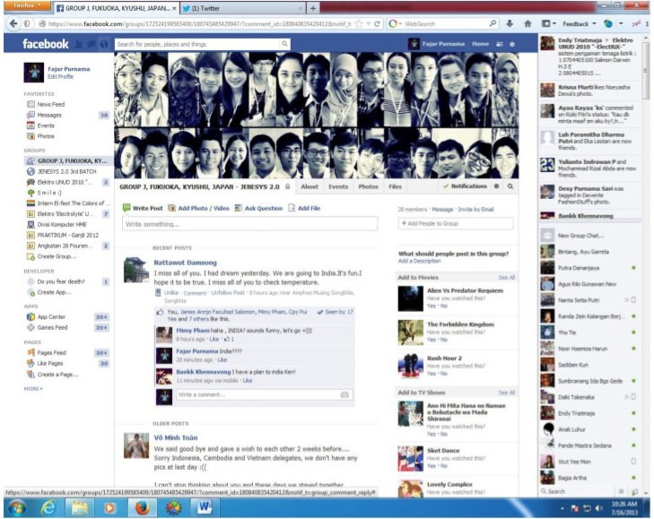Click the Write something post field
This screenshot has height=519, width=654.
[250, 224]
